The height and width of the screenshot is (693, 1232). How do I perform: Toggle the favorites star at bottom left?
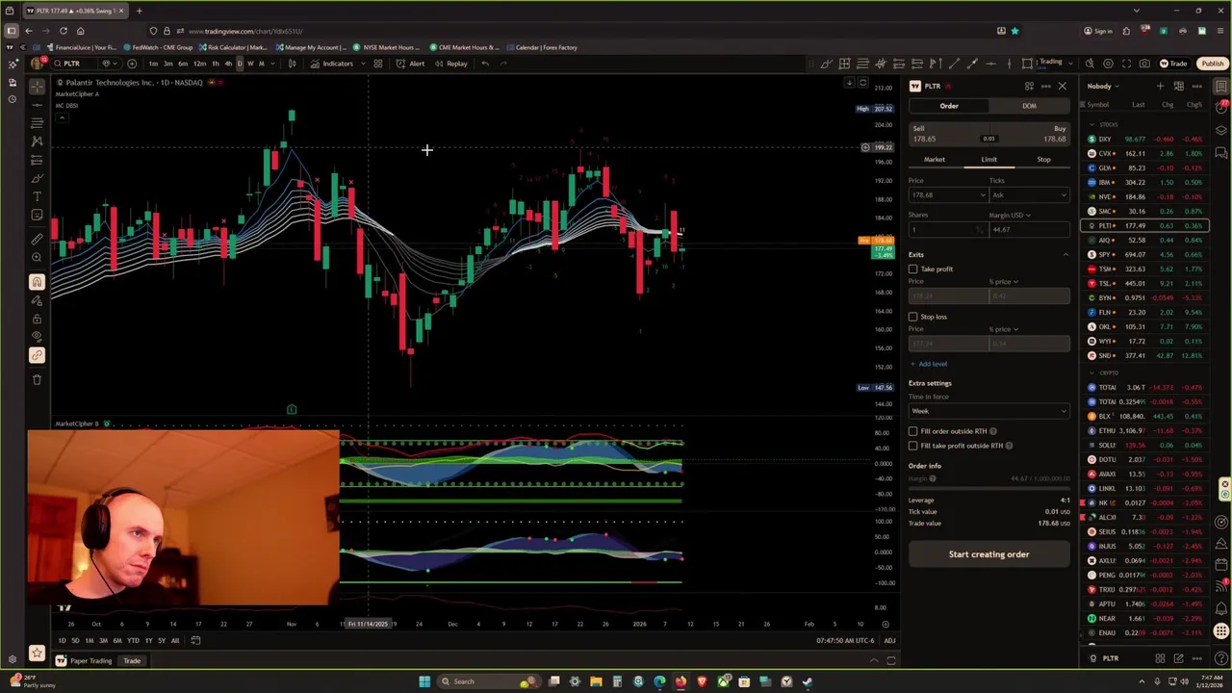pos(37,652)
